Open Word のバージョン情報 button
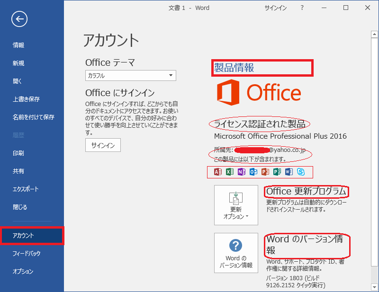The width and height of the screenshot is (379, 292). pyautogui.click(x=236, y=253)
